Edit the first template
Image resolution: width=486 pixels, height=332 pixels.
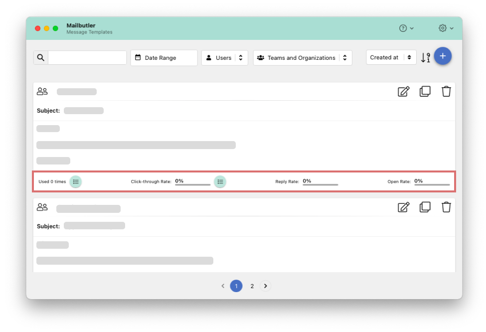click(404, 91)
